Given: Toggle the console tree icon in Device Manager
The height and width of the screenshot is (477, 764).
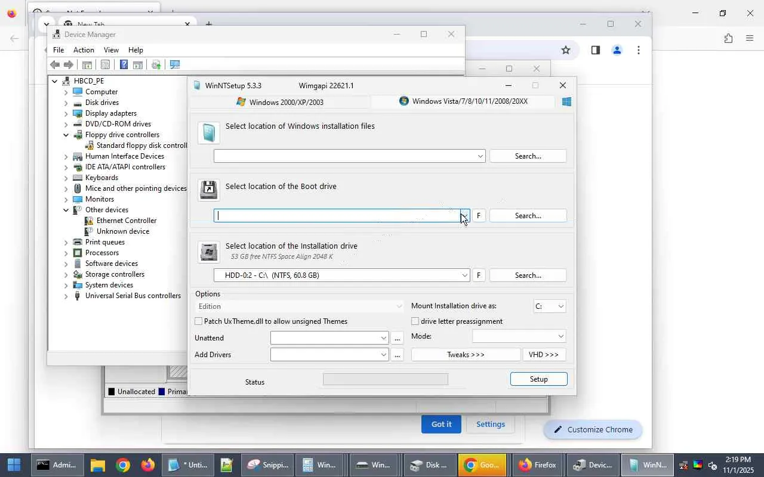Looking at the screenshot, I should tap(87, 65).
